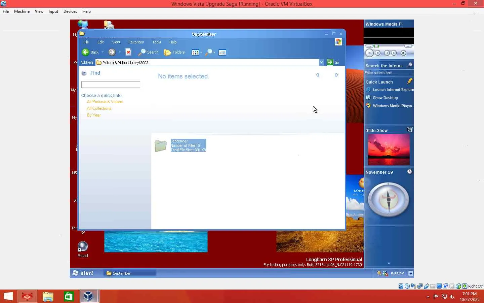Image resolution: width=484 pixels, height=303 pixels.
Task: Click the magnifier zoom icon in toolbar
Action: pyautogui.click(x=209, y=52)
